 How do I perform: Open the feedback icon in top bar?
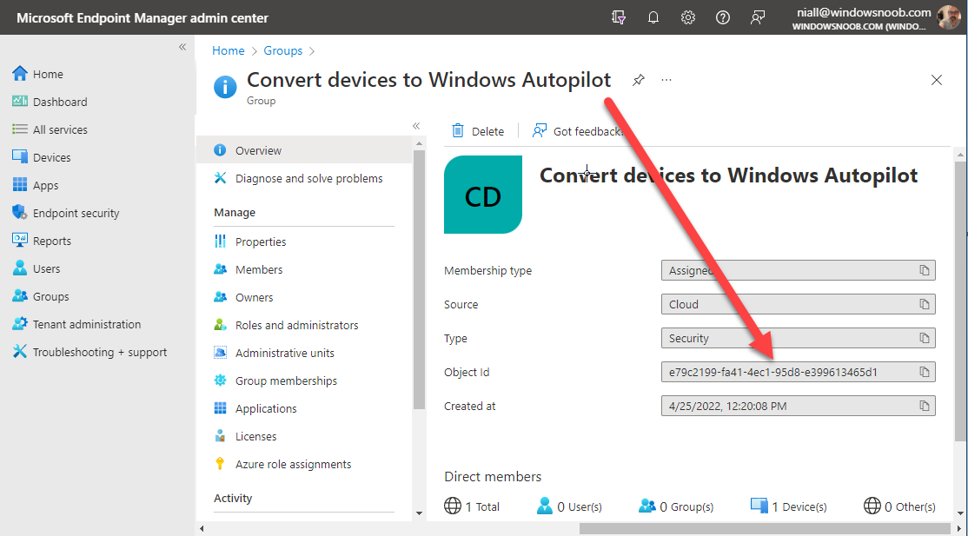758,18
